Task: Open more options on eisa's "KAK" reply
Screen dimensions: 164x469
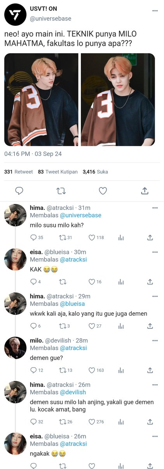Action: 155,252
